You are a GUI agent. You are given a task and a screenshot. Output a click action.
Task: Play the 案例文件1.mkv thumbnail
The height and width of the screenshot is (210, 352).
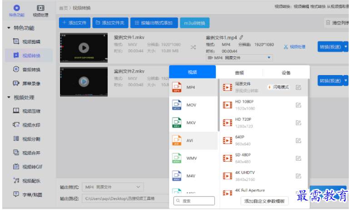84,47
